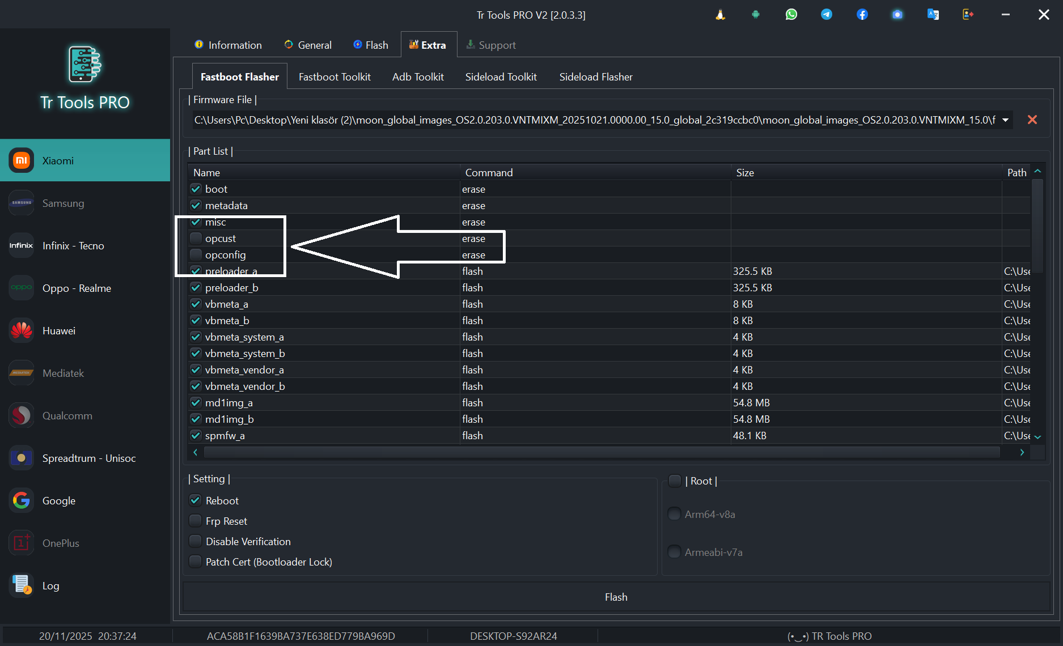Click the part list horizontal scrollbar
1063x646 pixels.
[x=602, y=452]
